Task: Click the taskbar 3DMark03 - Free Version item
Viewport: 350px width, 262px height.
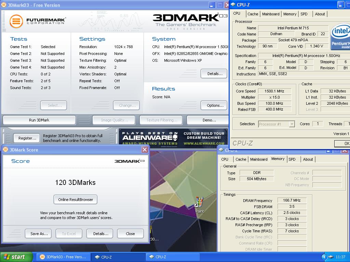Action: pos(63,257)
